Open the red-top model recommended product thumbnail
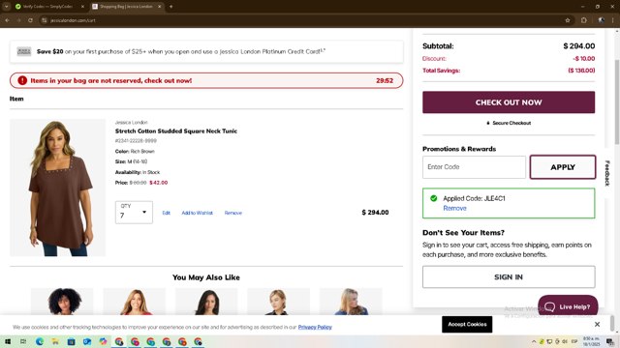 pyautogui.click(x=135, y=301)
